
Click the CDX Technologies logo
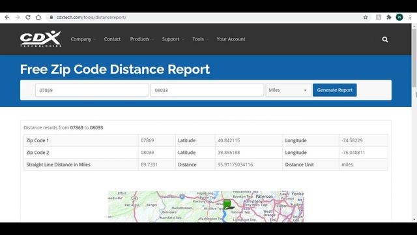(x=40, y=39)
